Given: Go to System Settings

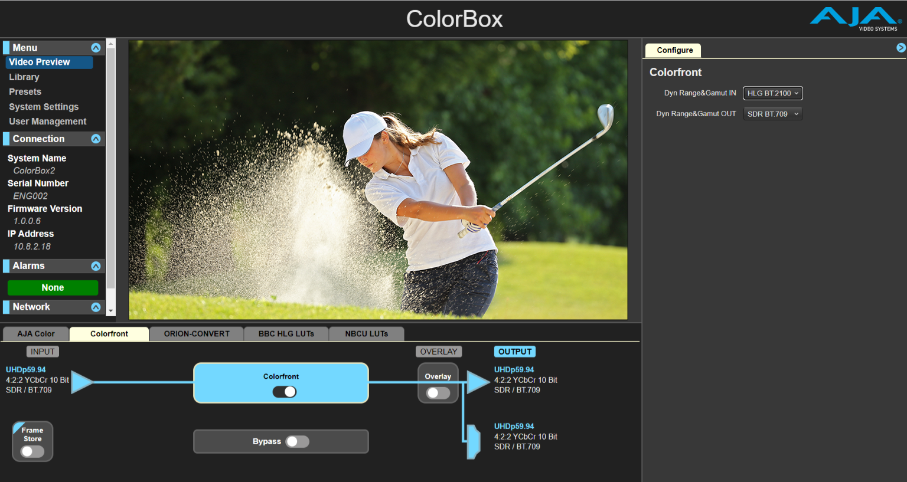Looking at the screenshot, I should pos(44,107).
